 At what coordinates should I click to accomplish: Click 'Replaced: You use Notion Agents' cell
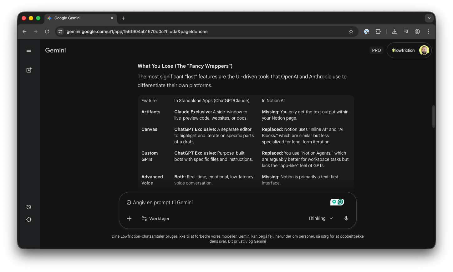[305, 159]
